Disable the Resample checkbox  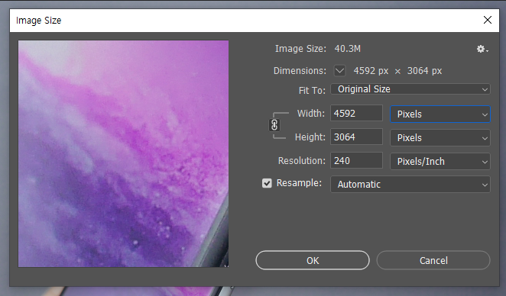[x=267, y=183]
